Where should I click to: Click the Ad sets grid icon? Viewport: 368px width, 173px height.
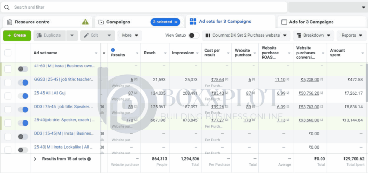193,22
